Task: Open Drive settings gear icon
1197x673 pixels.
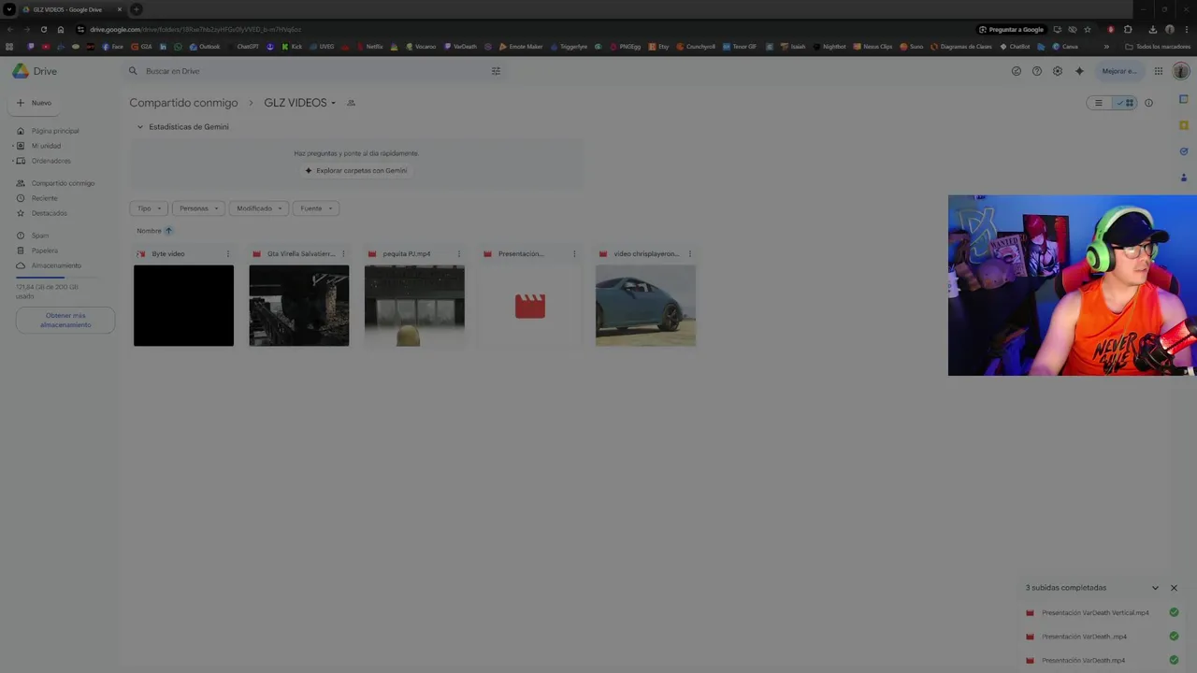Action: (1058, 71)
